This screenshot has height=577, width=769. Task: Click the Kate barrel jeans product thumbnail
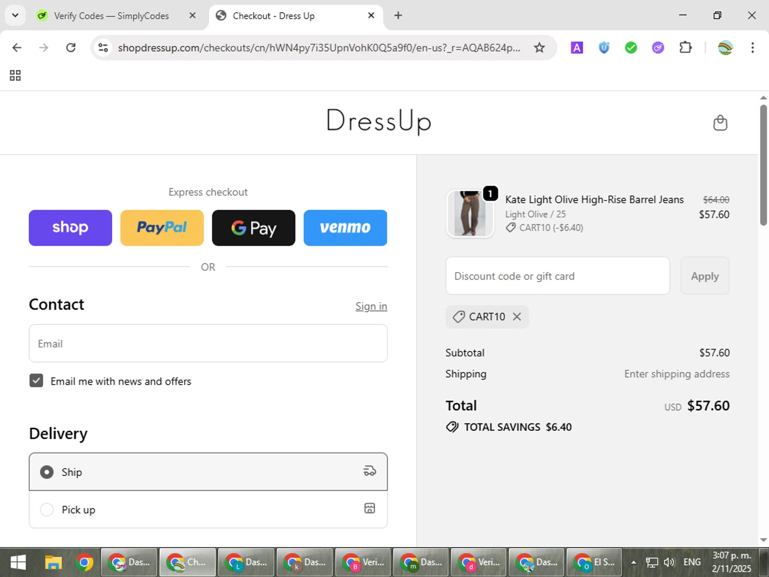[470, 213]
